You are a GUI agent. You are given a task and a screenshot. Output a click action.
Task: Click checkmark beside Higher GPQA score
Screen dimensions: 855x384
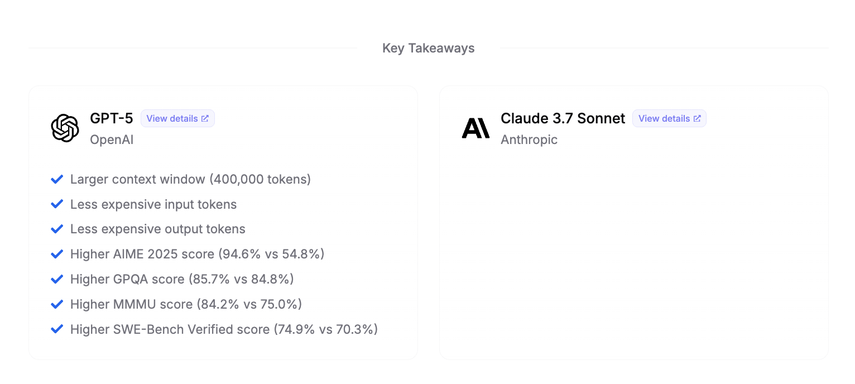(x=57, y=279)
